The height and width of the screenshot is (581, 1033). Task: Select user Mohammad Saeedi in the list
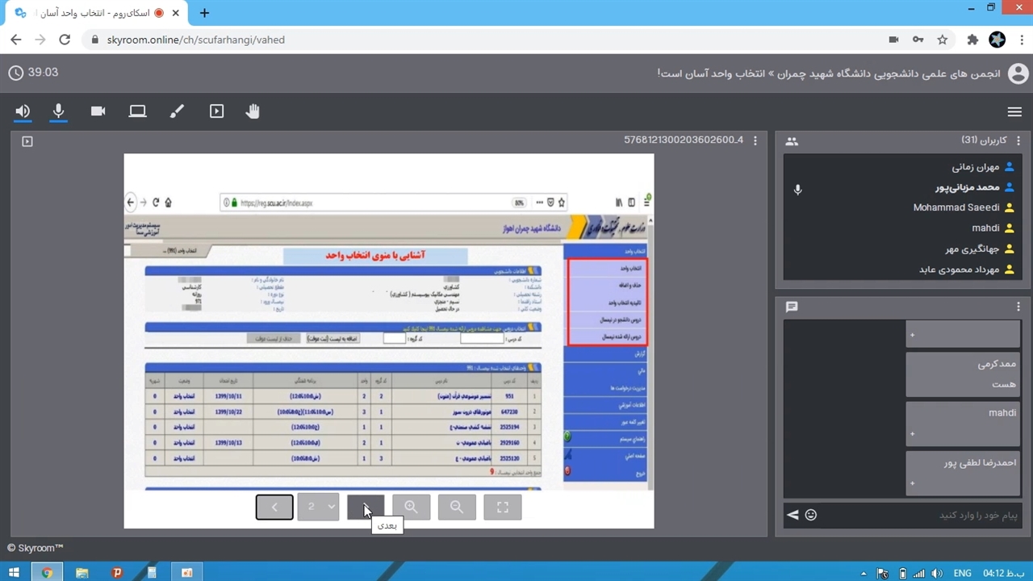click(x=956, y=207)
